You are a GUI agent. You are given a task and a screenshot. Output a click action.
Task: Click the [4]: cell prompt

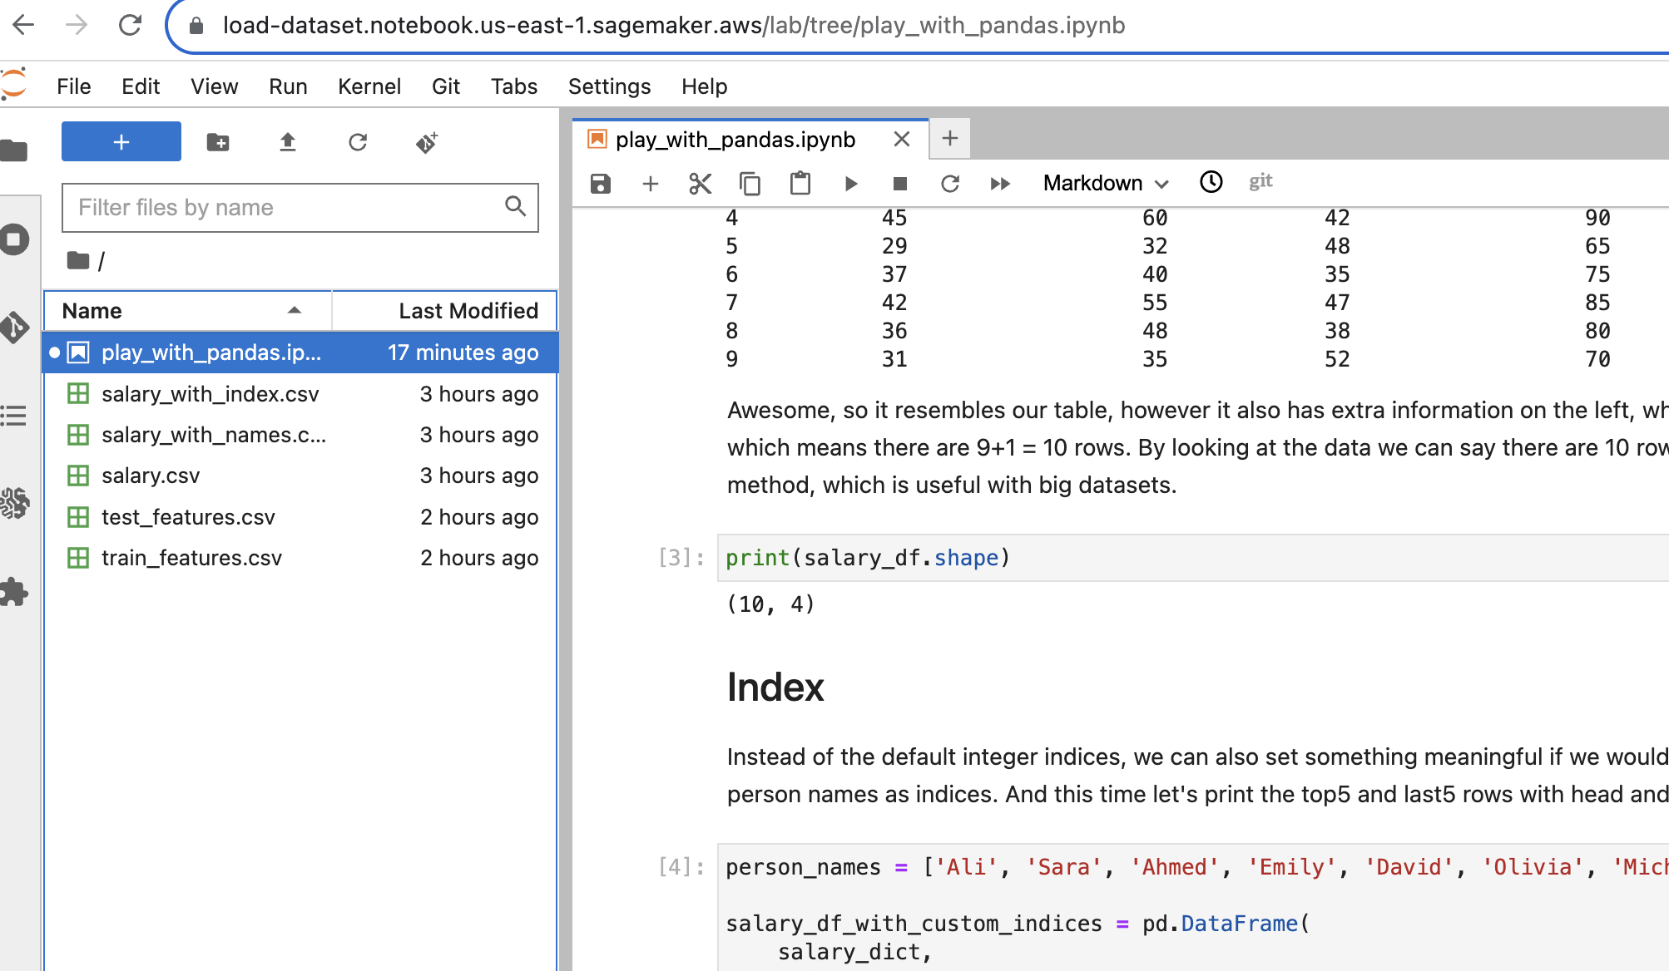pyautogui.click(x=682, y=867)
